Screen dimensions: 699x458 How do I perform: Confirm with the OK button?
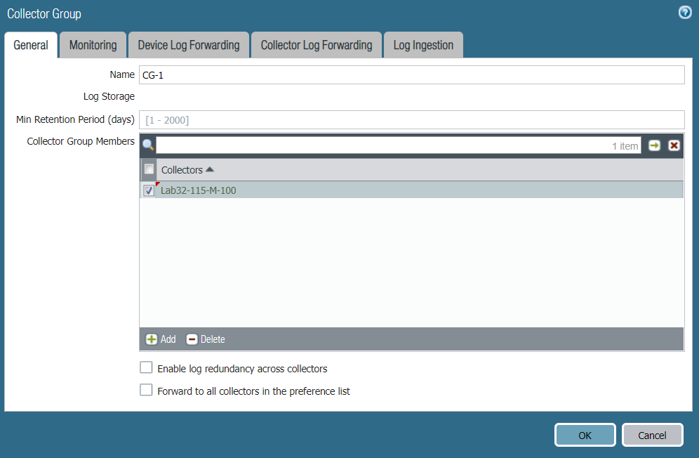(585, 435)
